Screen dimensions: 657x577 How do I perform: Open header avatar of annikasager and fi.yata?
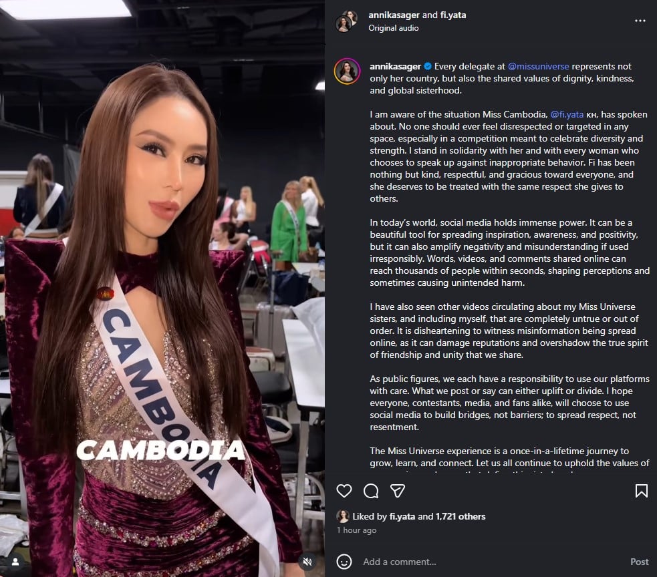(346, 21)
